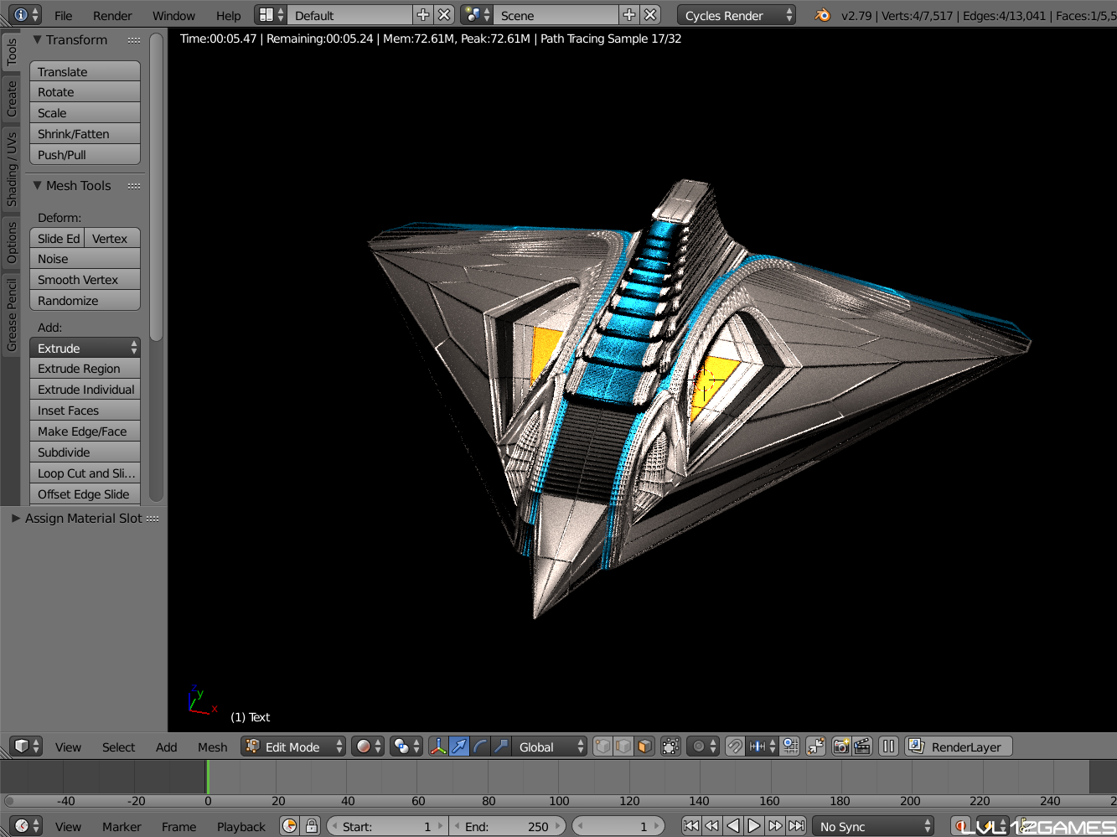Open the pivot point selector

tap(406, 747)
